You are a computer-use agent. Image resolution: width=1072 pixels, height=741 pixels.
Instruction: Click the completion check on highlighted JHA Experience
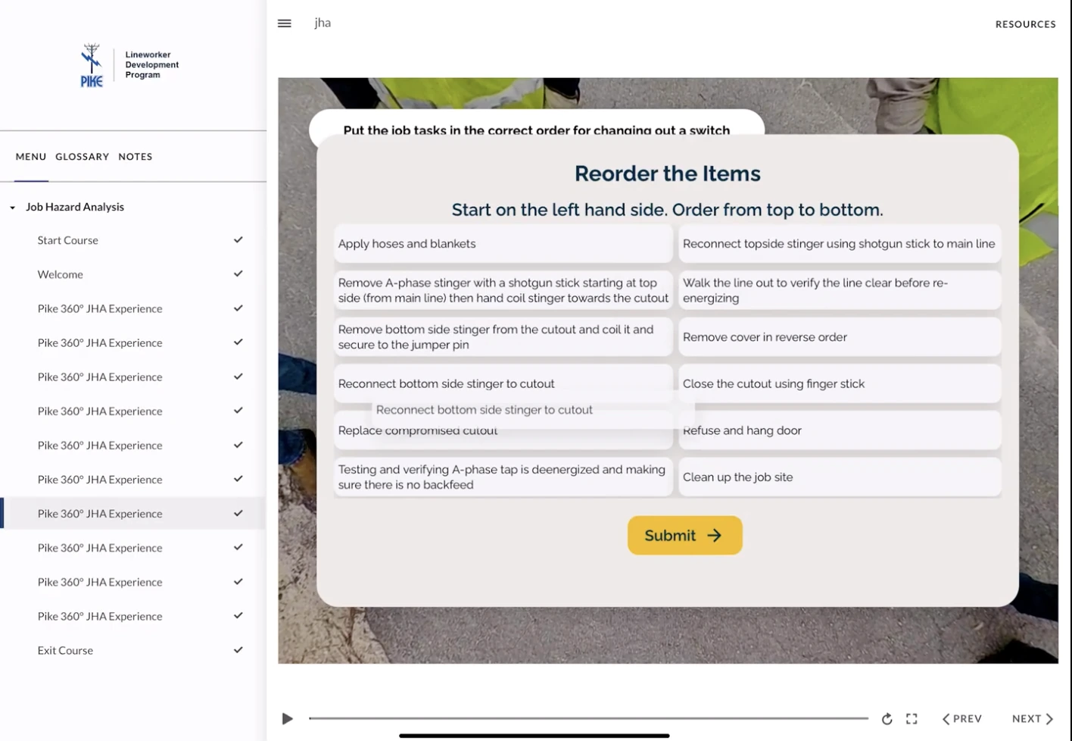coord(238,513)
